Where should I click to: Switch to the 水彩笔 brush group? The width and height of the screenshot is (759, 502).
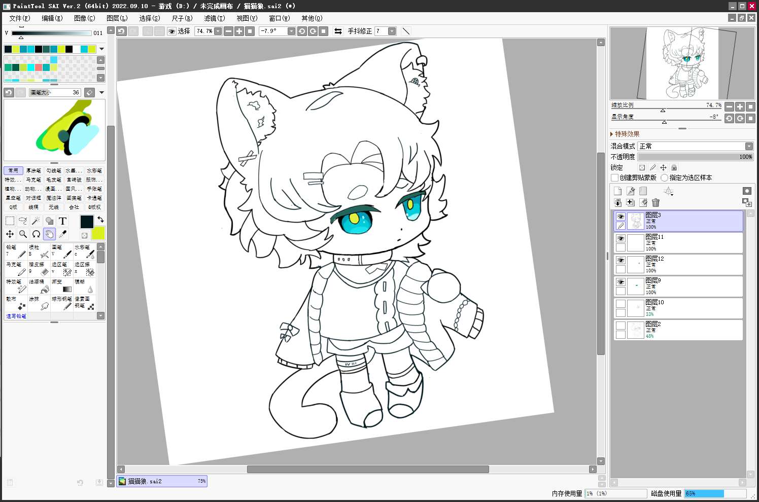(94, 170)
